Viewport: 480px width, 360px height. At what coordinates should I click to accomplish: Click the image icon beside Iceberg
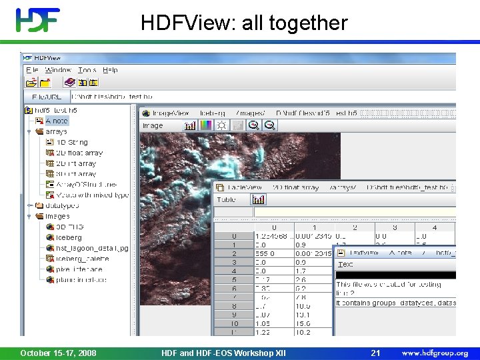click(50, 237)
